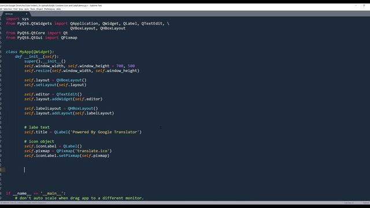
Task: Click 'QPixmap' in the QtGui import line
Action: 69,38
